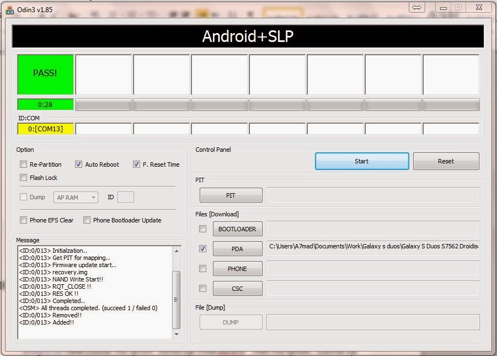
Task: Click the PHONE file path field
Action: click(373, 268)
